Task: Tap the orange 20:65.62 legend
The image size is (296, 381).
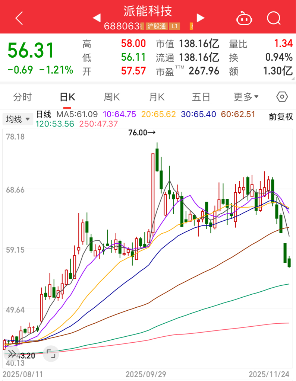Action: point(158,114)
